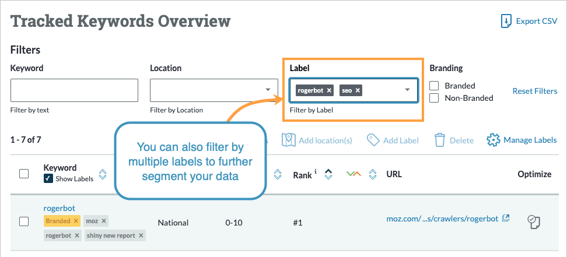Expand the Location filter dropdown

pos(268,90)
